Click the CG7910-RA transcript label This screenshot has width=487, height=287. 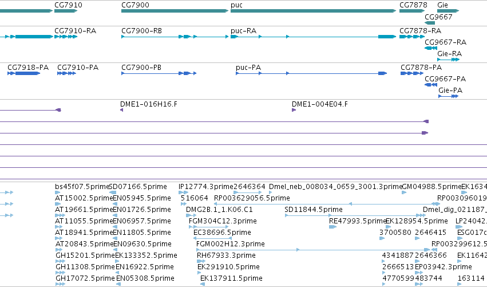[x=75, y=31]
